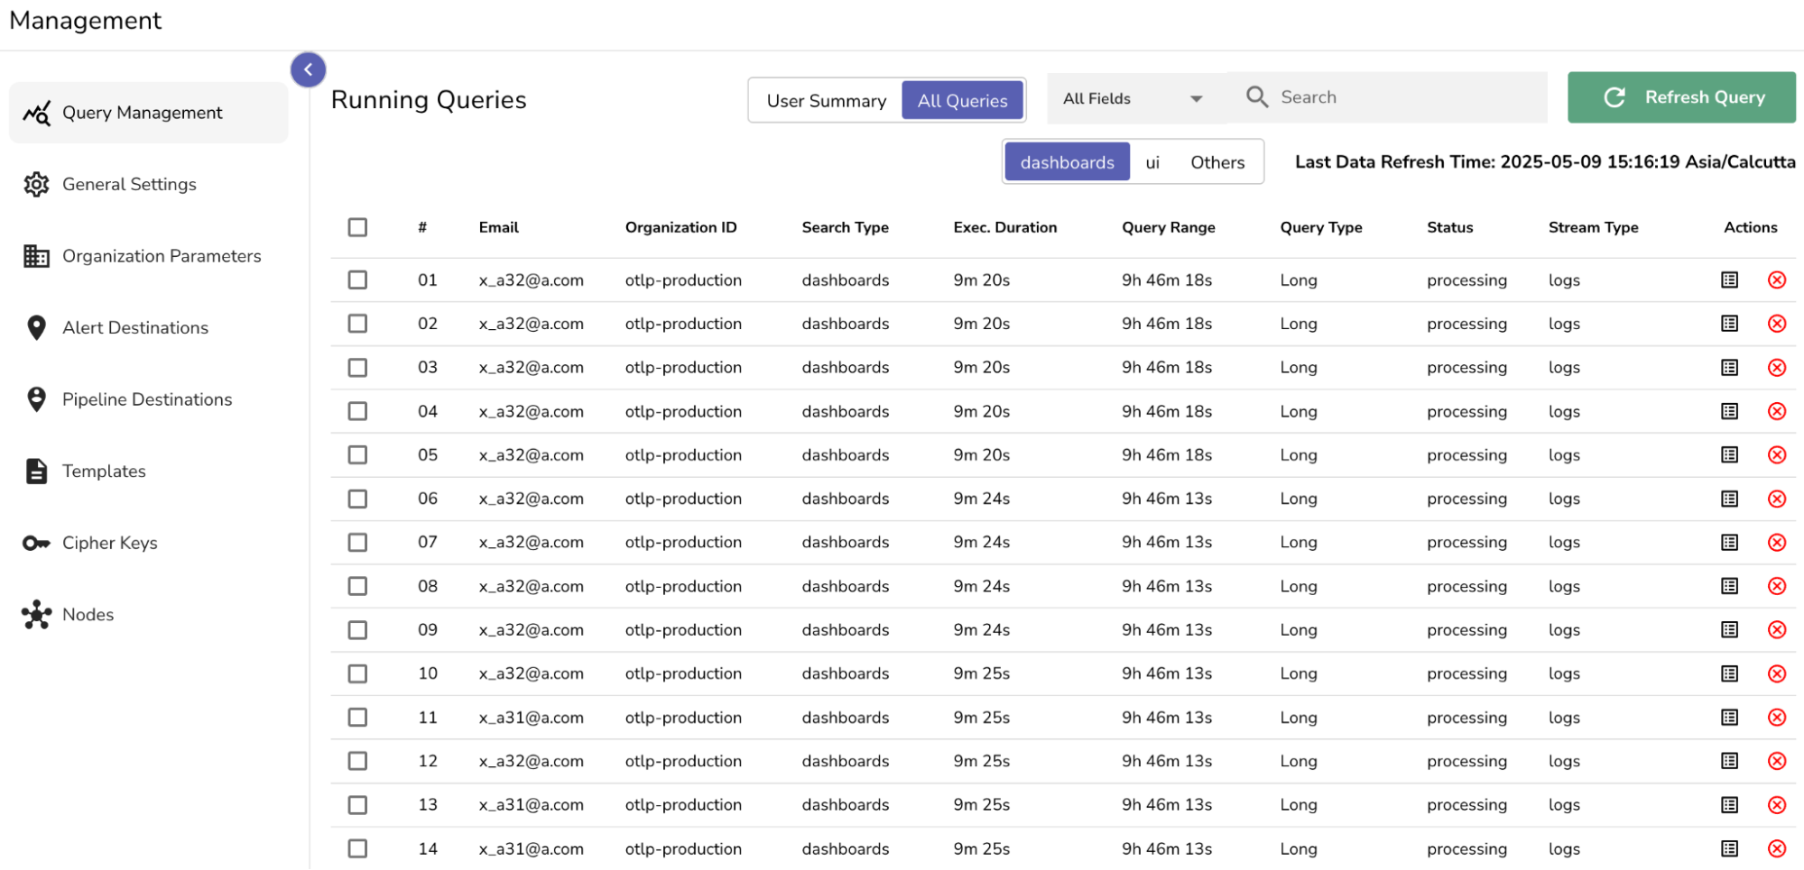Click the ui filter option
Screen dimensions: 1804x870
(1152, 161)
